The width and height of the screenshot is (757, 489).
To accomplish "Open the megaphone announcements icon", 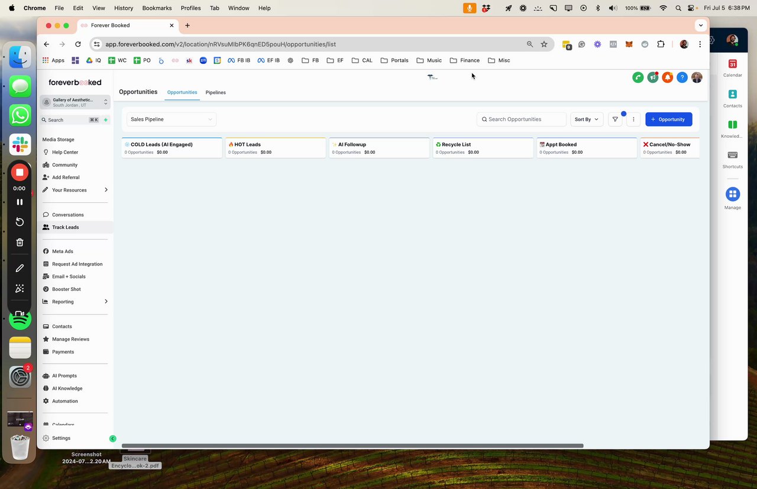I will coord(652,77).
